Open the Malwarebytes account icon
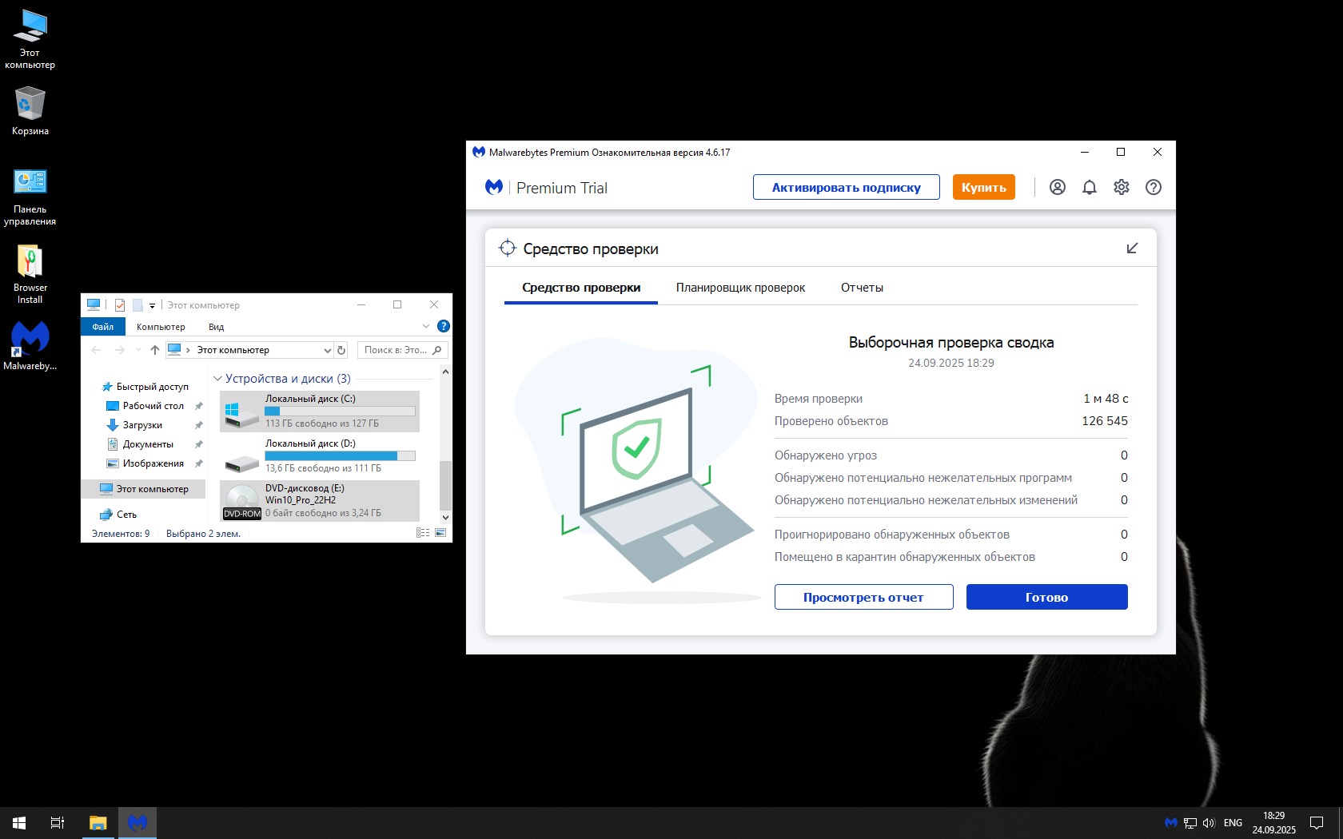Image resolution: width=1343 pixels, height=839 pixels. (1057, 187)
